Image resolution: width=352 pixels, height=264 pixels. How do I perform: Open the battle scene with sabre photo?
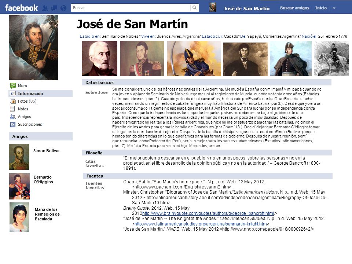pos(194,59)
